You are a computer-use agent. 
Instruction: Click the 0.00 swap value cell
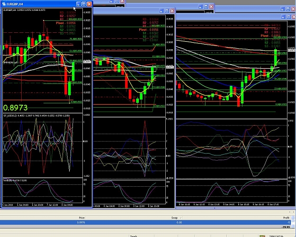coord(179,222)
